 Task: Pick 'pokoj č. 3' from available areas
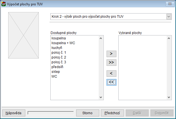pyautogui.click(x=59, y=62)
